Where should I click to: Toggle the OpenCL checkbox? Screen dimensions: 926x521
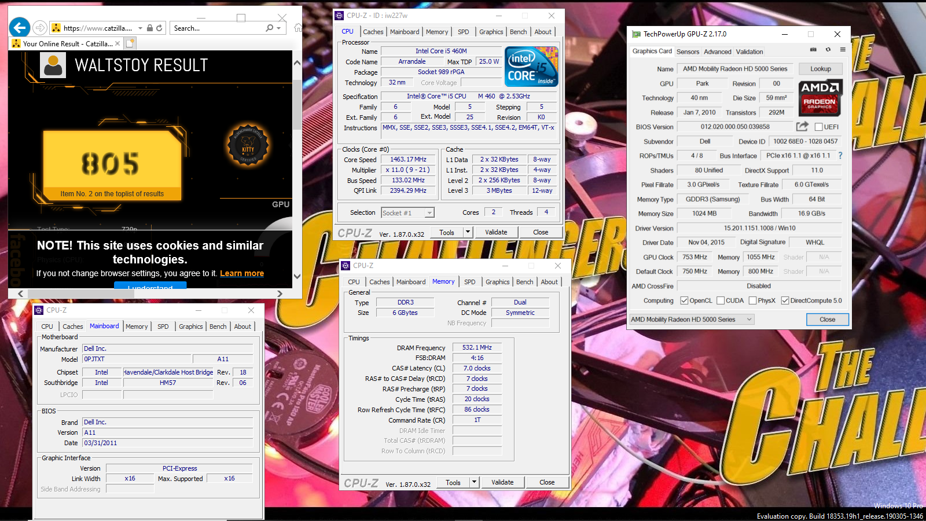click(x=684, y=300)
